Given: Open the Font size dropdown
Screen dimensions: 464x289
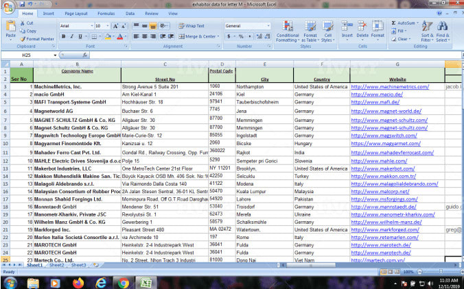Looking at the screenshot, I should pos(107,26).
